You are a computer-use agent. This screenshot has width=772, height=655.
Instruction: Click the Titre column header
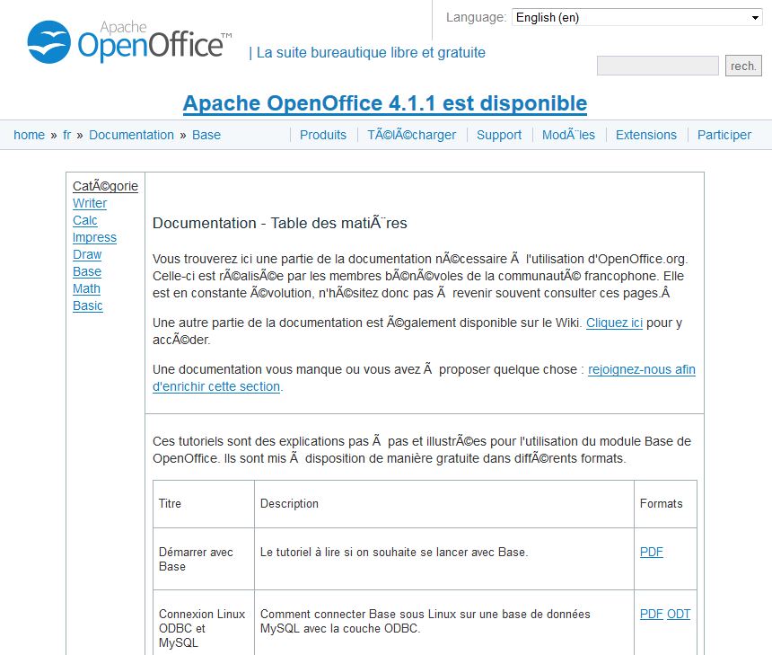pyautogui.click(x=170, y=504)
